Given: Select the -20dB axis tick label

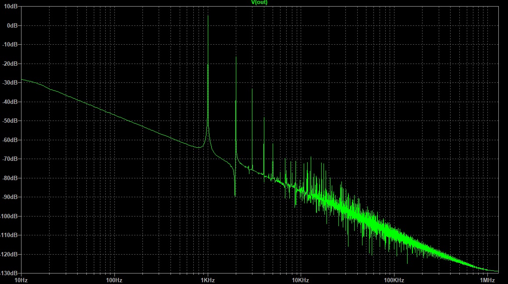Looking at the screenshot, I should [x=11, y=64].
